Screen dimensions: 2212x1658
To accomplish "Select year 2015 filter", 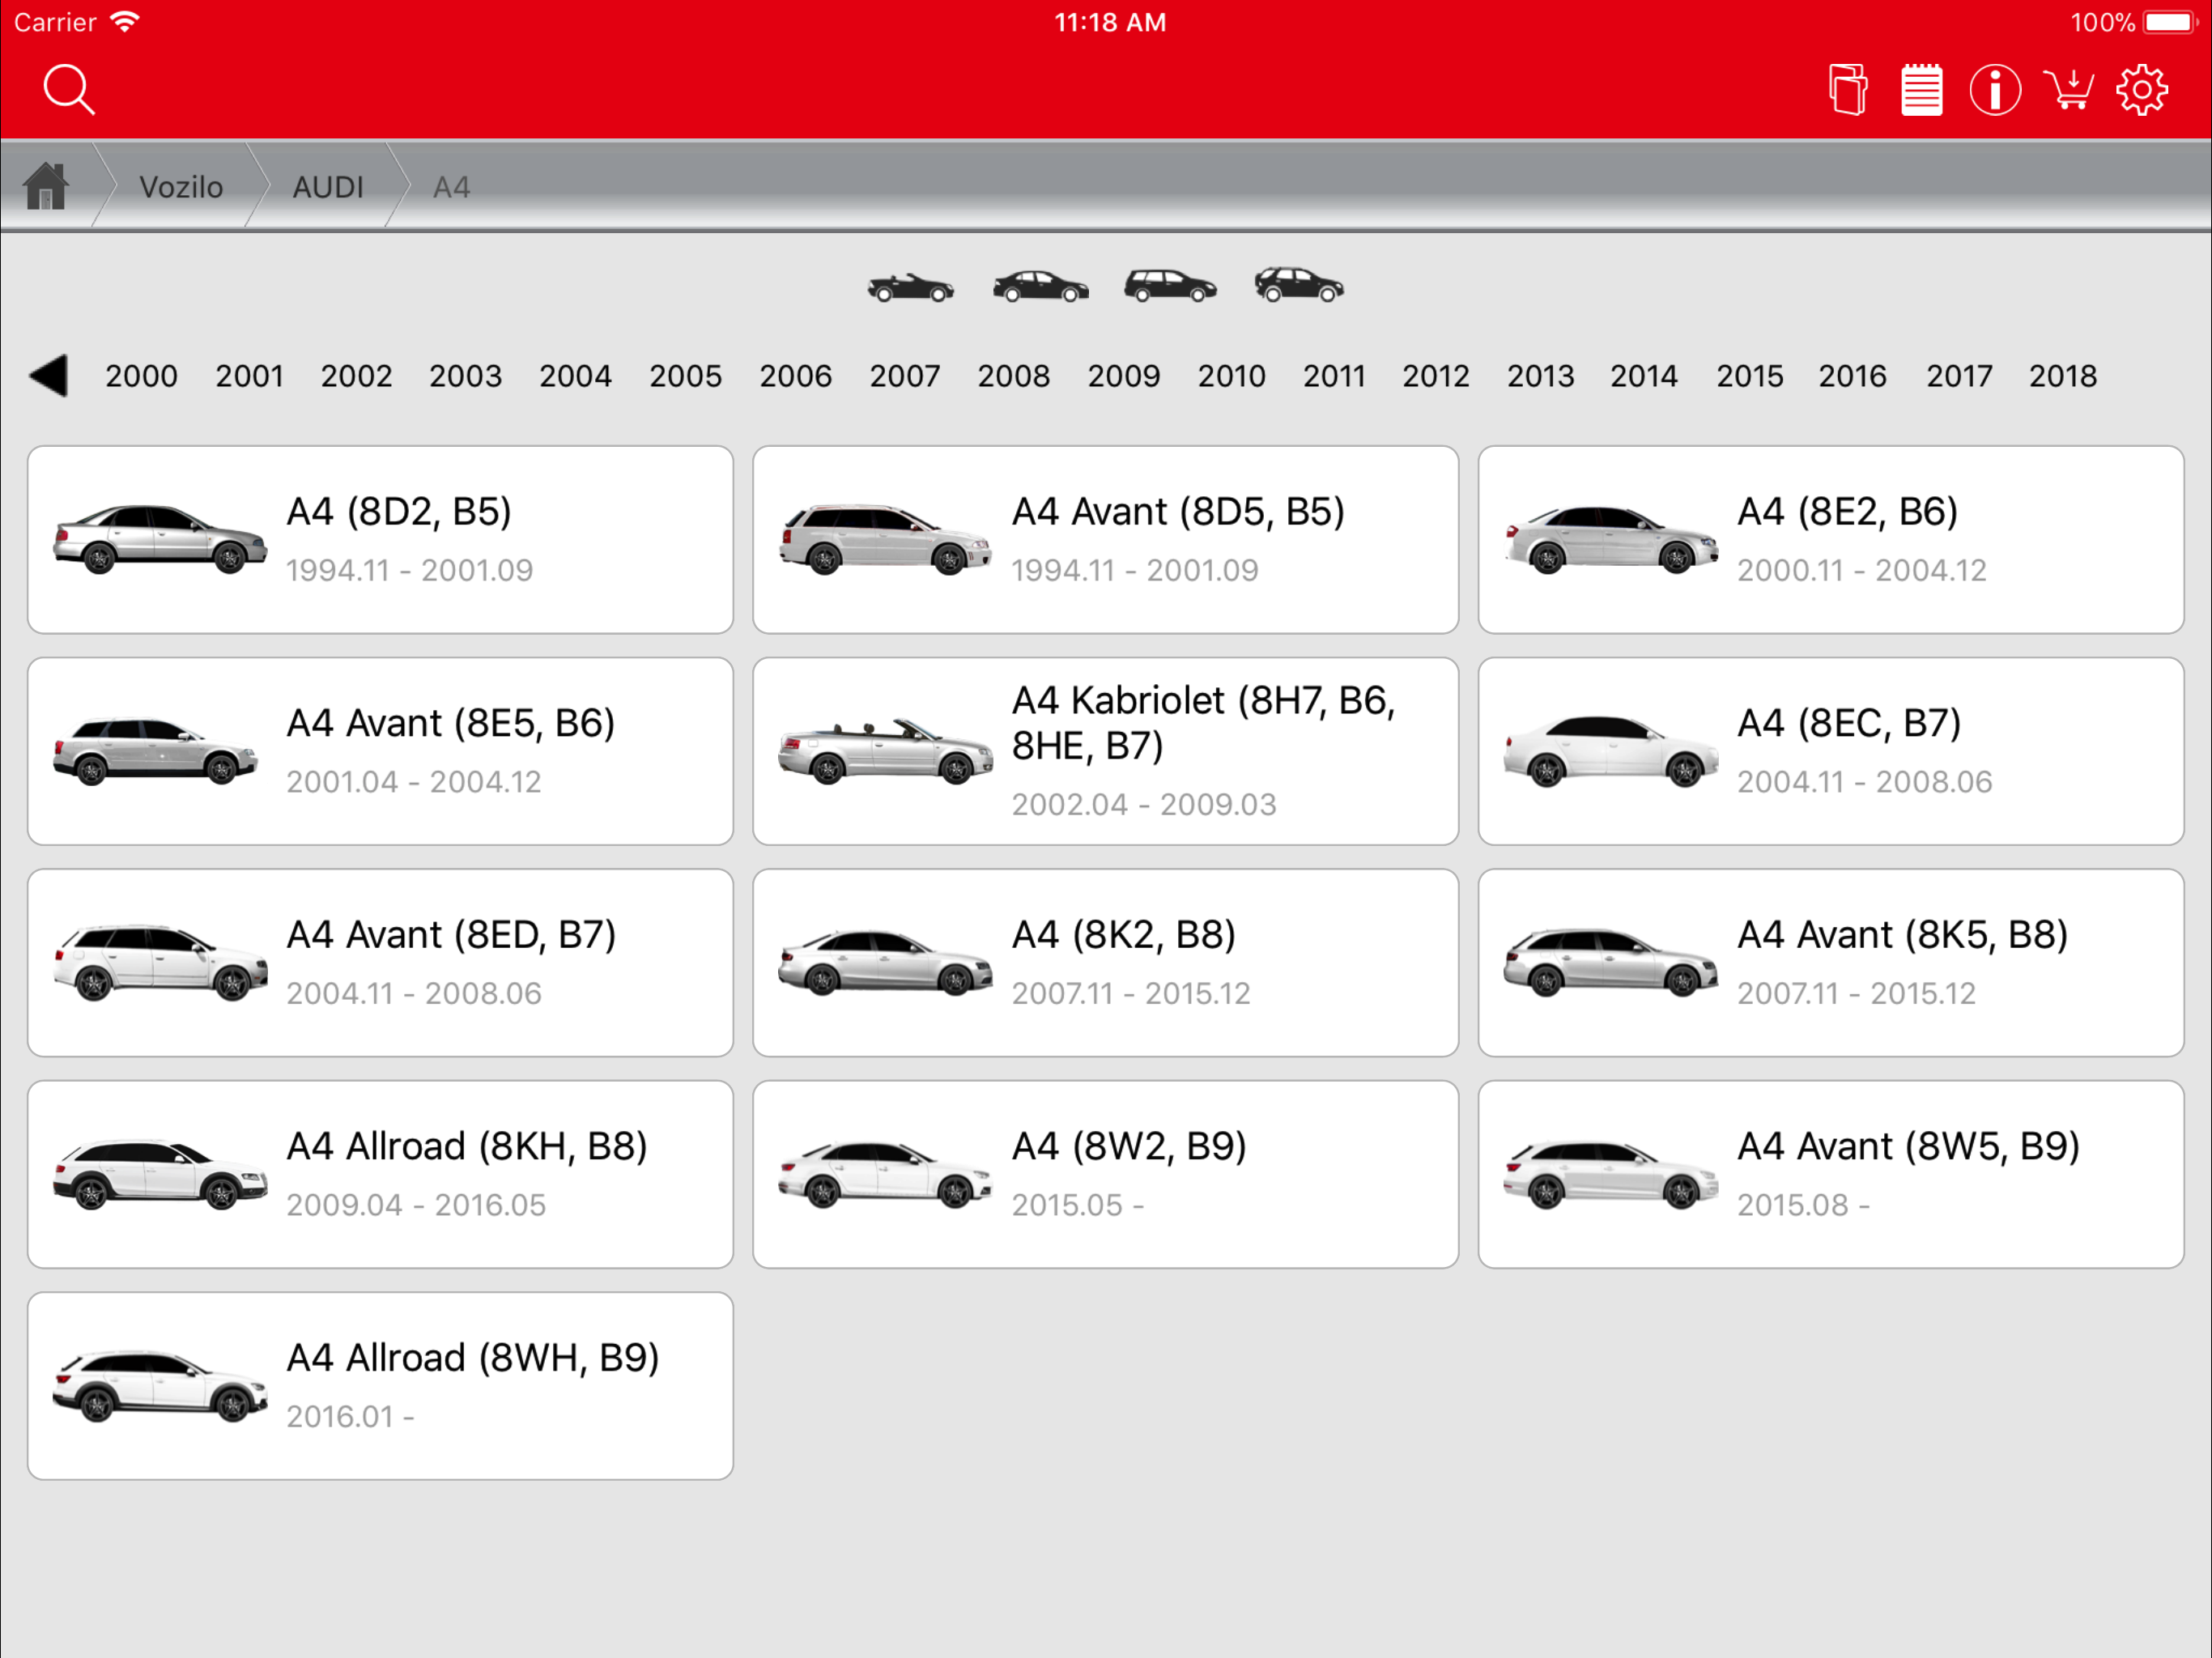I will click(x=1749, y=376).
